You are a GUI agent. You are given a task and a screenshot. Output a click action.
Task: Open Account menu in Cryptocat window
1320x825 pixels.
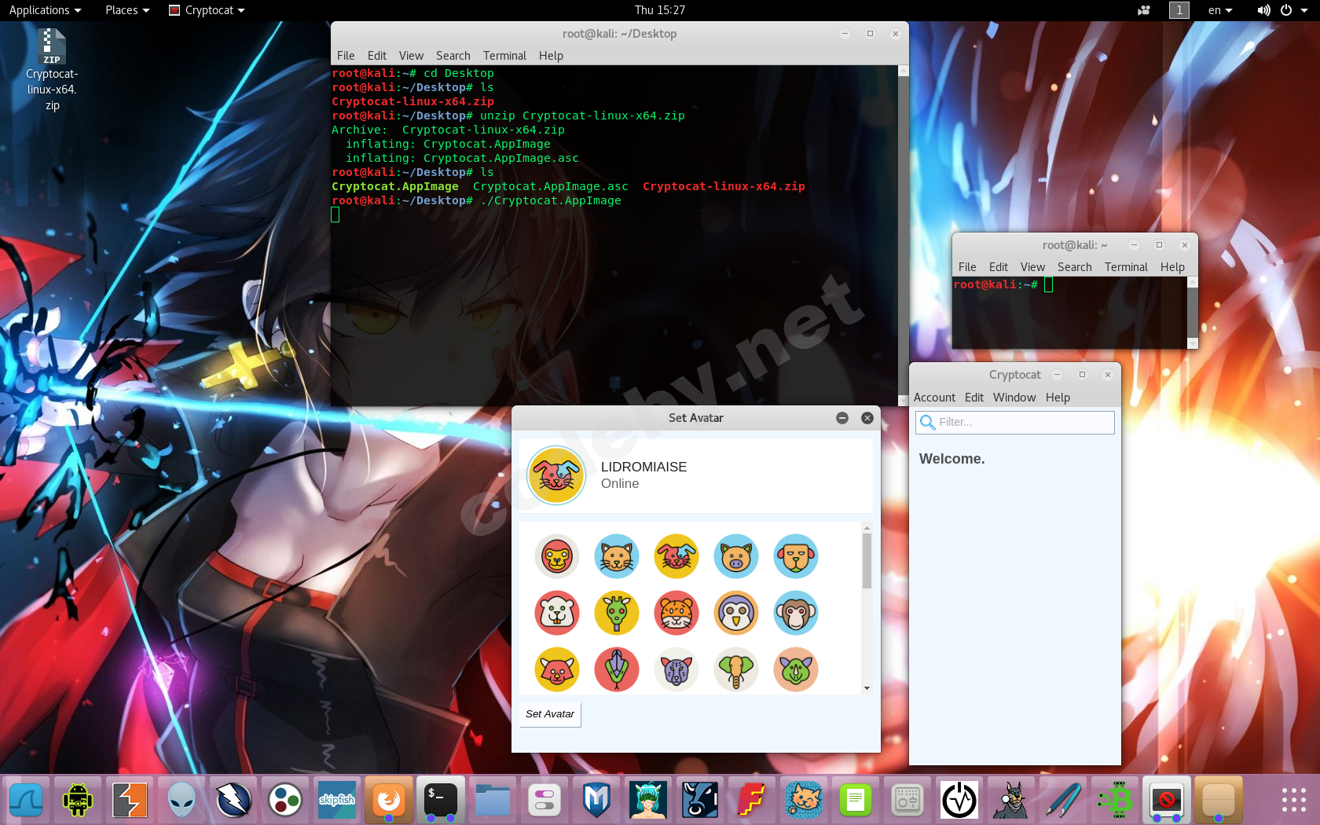coord(934,398)
